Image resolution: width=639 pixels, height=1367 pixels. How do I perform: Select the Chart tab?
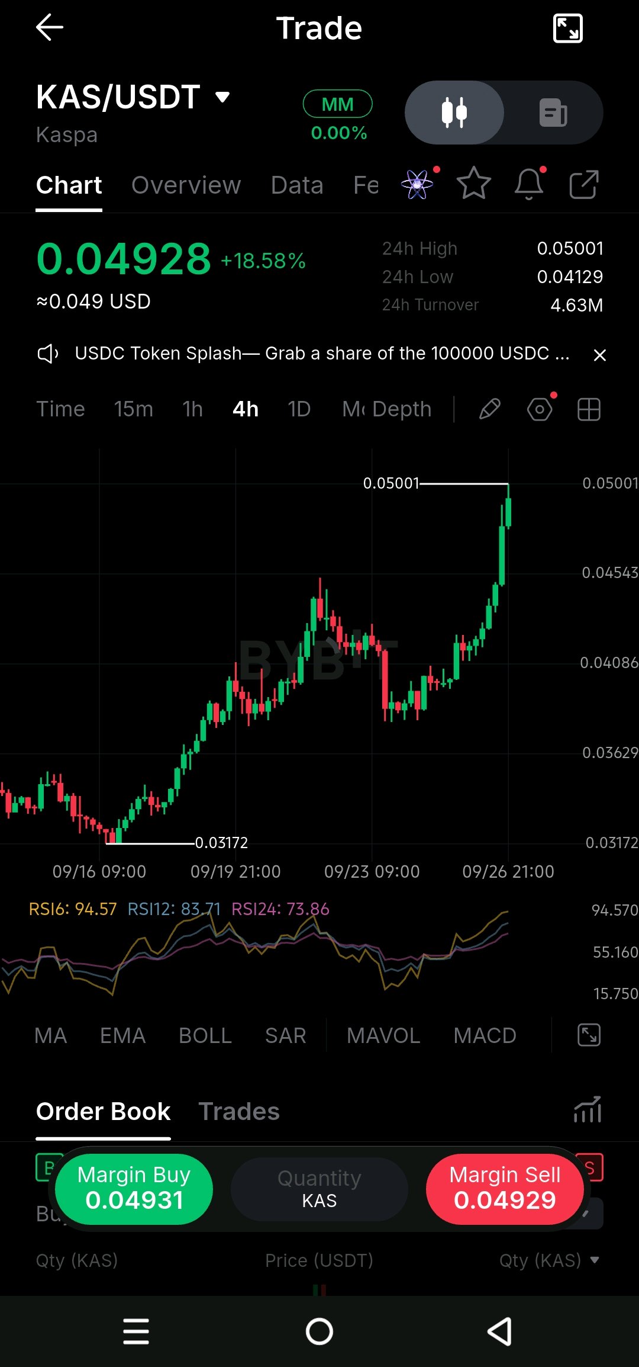pyautogui.click(x=69, y=185)
